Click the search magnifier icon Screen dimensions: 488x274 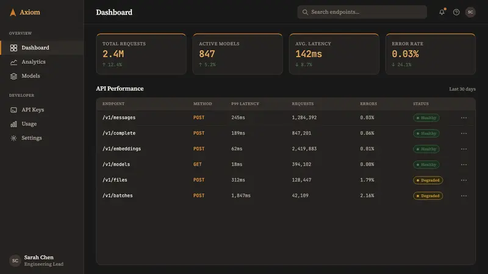coord(305,12)
